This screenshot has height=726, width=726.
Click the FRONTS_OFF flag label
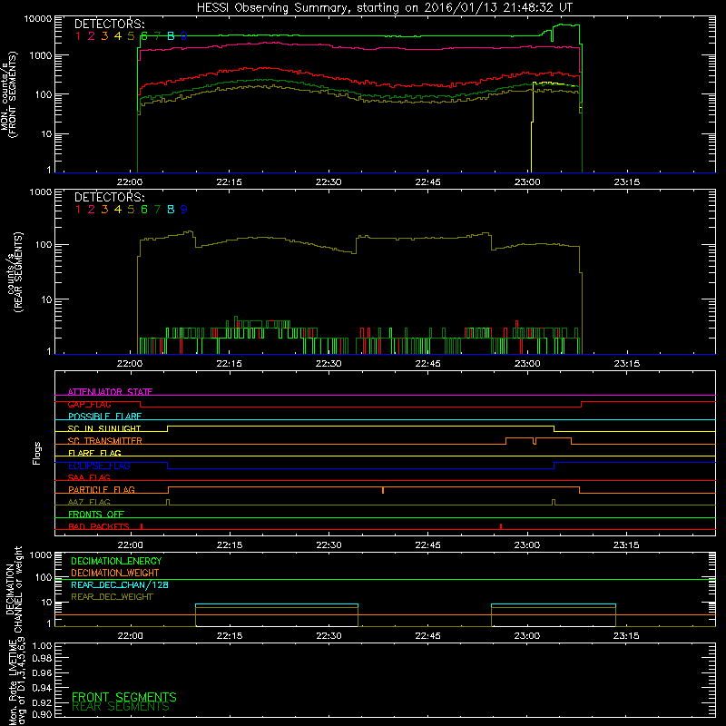point(96,515)
